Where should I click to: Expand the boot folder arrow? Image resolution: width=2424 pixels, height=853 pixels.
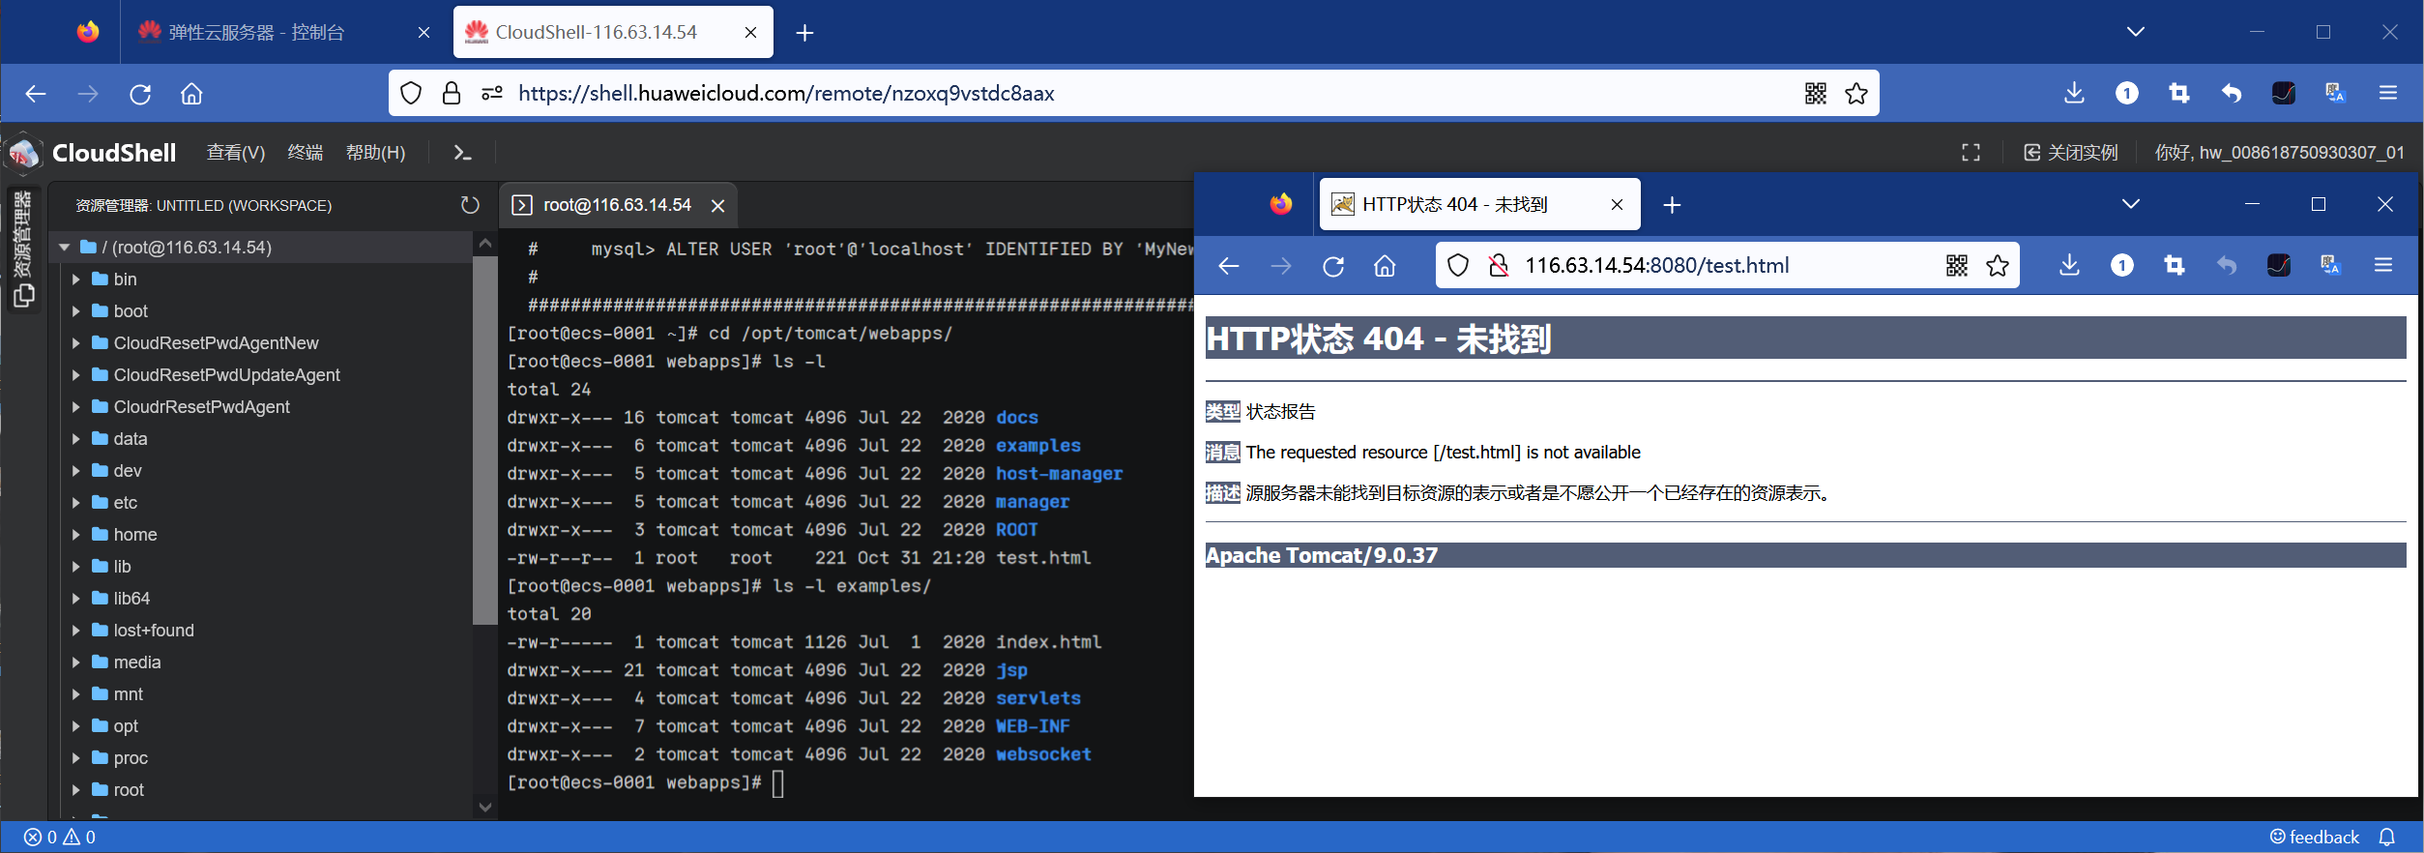click(75, 311)
